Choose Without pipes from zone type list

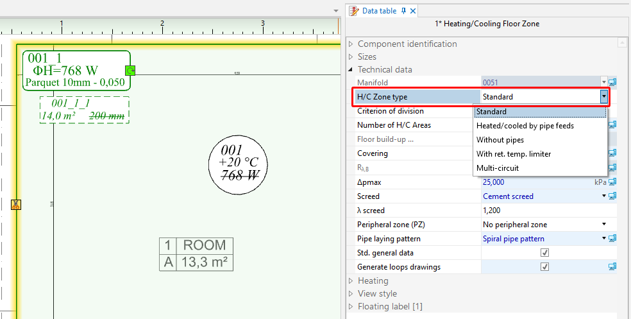pyautogui.click(x=500, y=140)
